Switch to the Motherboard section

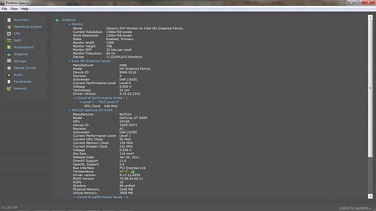tap(24, 47)
